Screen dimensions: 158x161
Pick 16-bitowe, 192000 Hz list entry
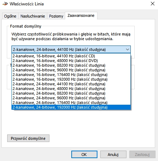coord(71,79)
